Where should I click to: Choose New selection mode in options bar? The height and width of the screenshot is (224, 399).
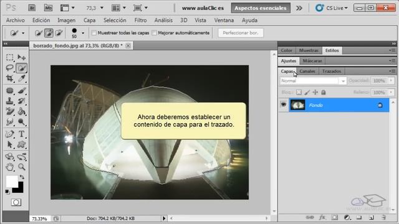click(39, 33)
